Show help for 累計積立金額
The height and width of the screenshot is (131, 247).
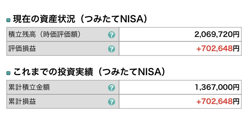point(111,88)
